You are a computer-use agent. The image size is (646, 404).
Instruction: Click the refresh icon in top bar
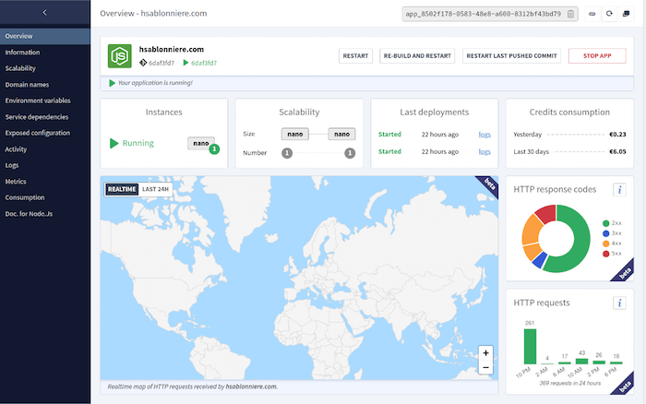click(x=609, y=14)
